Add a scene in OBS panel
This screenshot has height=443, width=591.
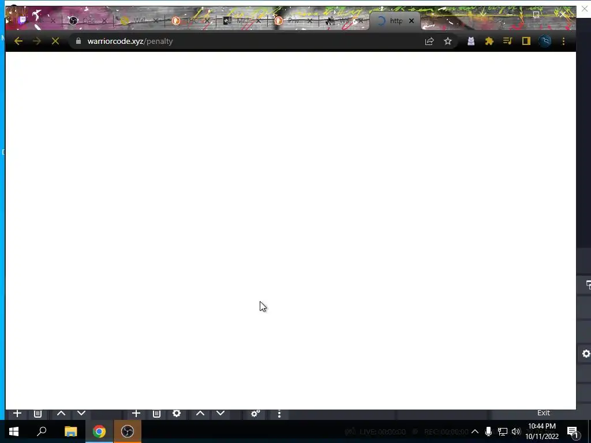(x=17, y=414)
